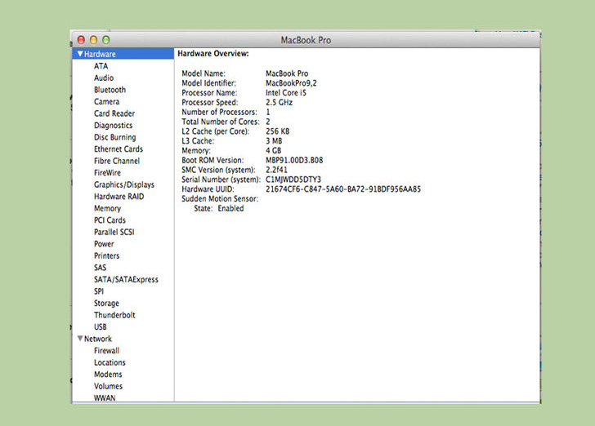Click the Serial Number value text

pyautogui.click(x=293, y=179)
